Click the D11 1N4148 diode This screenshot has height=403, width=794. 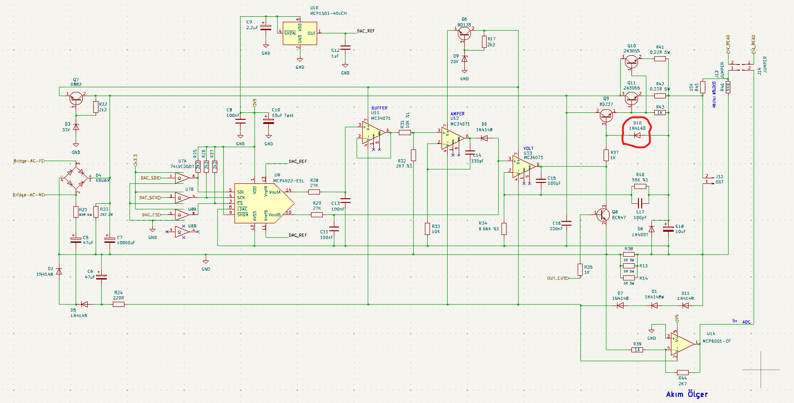point(685,305)
